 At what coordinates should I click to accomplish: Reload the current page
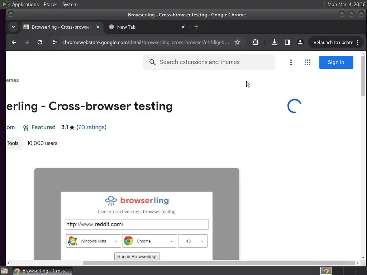40,42
